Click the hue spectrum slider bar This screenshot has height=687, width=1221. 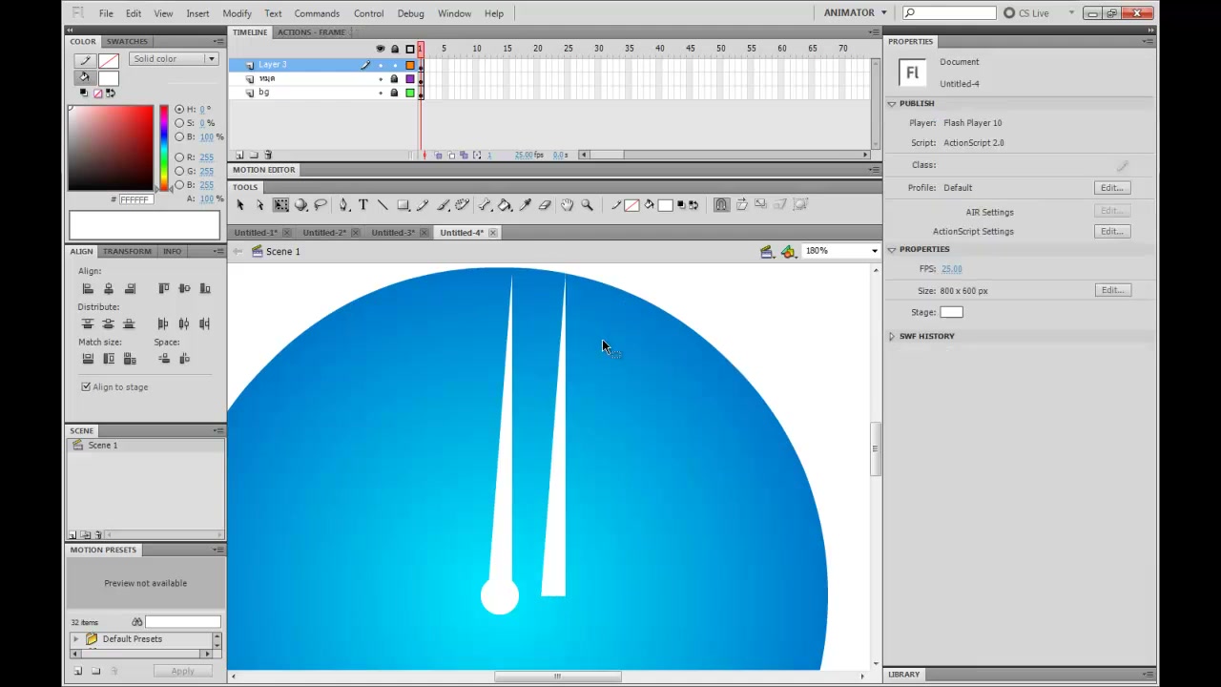164,148
